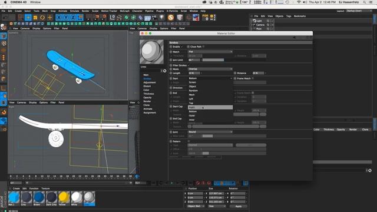Choose Random in the Start dropdown list

point(210,91)
